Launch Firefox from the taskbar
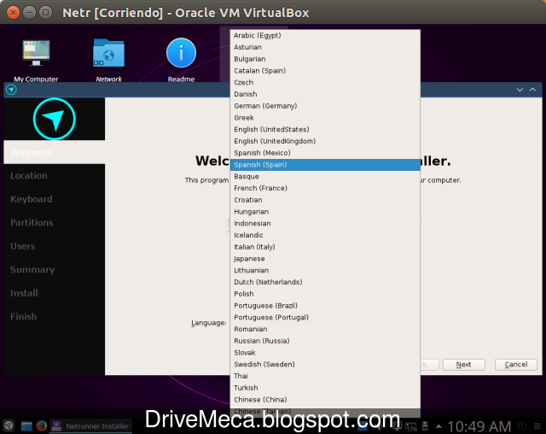Image resolution: width=546 pixels, height=434 pixels. tap(42, 425)
